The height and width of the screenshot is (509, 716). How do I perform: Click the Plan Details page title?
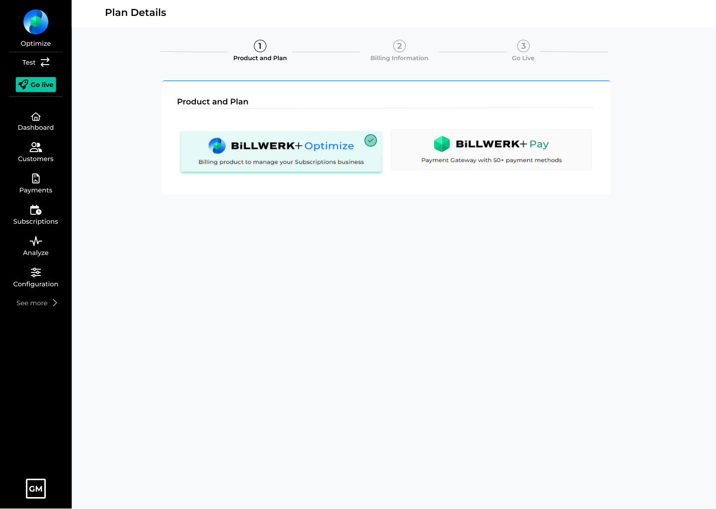136,12
